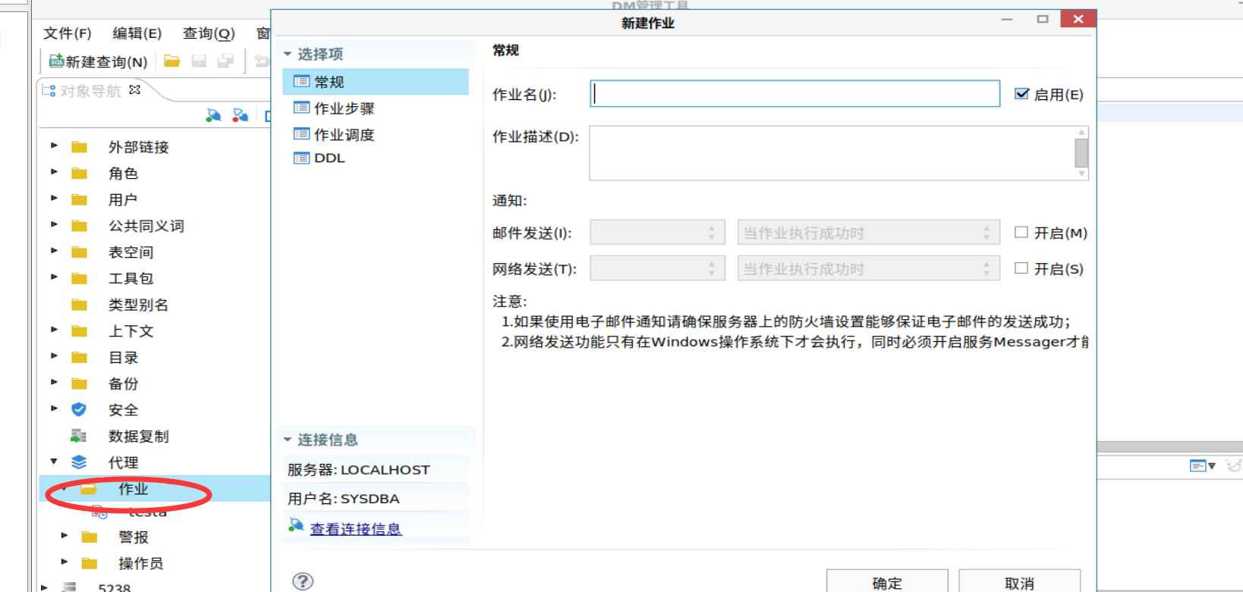This screenshot has width=1243, height=592.
Task: Click the 数据复制 icon in tree
Action: click(x=79, y=436)
